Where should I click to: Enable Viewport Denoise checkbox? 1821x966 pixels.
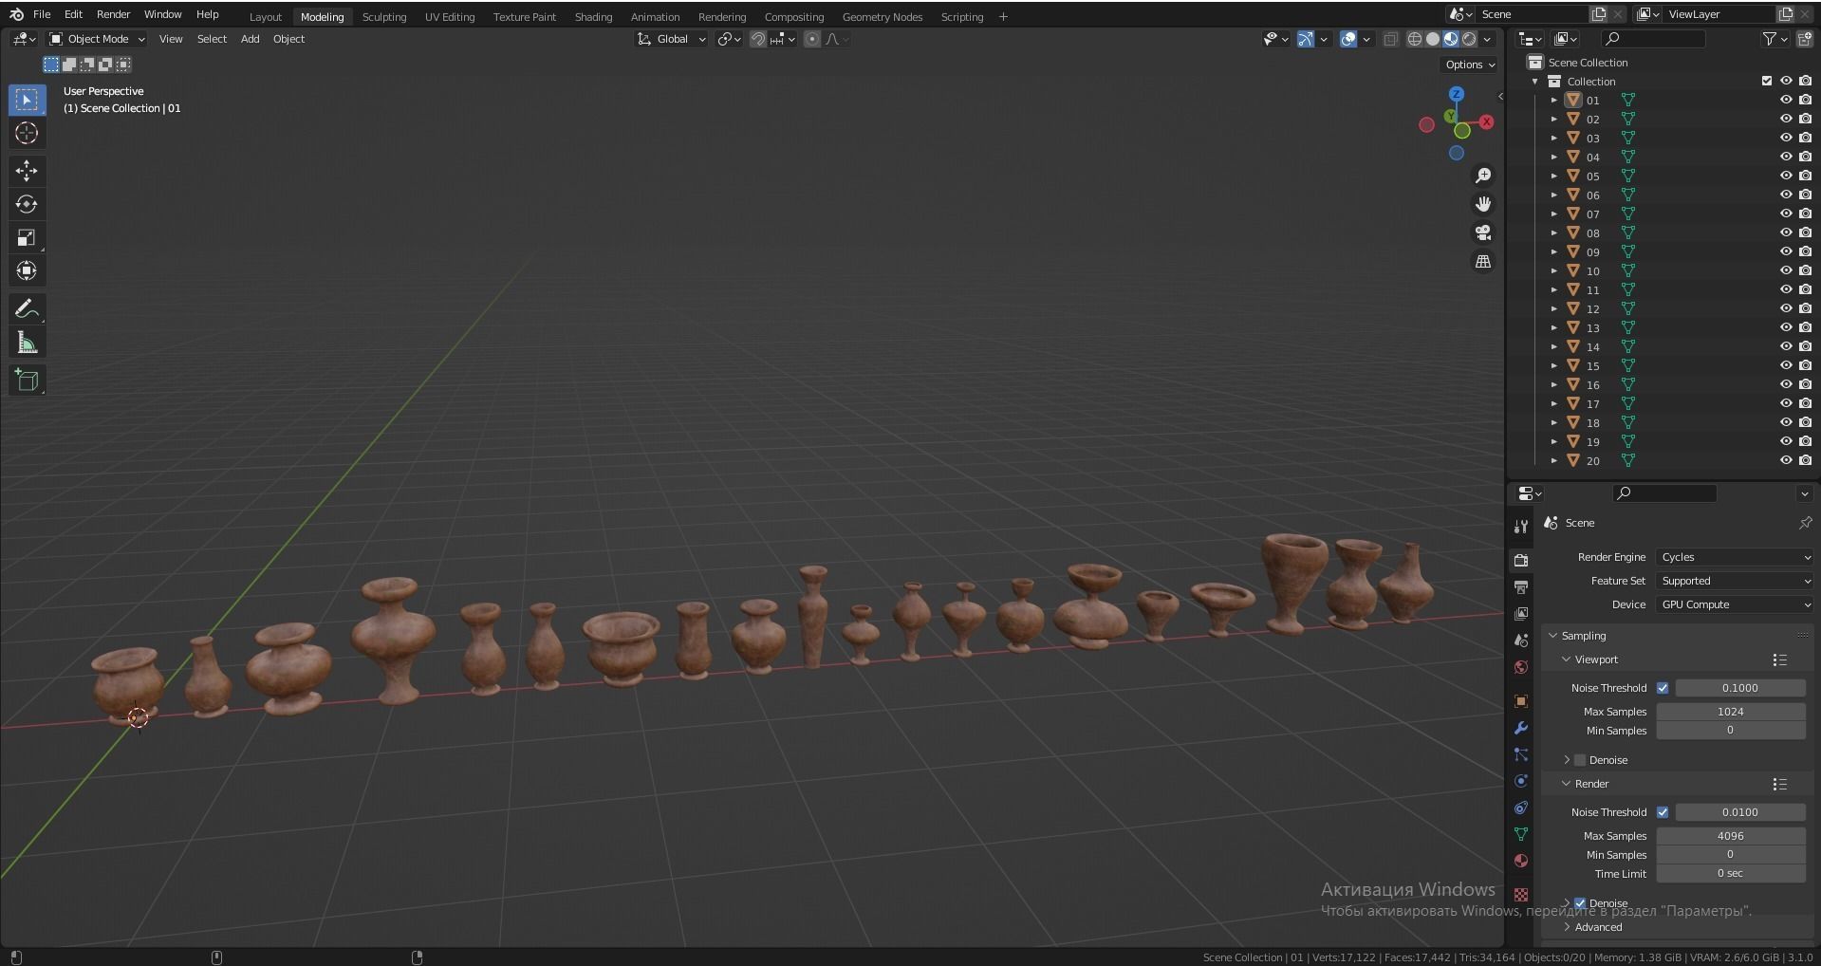1580,760
